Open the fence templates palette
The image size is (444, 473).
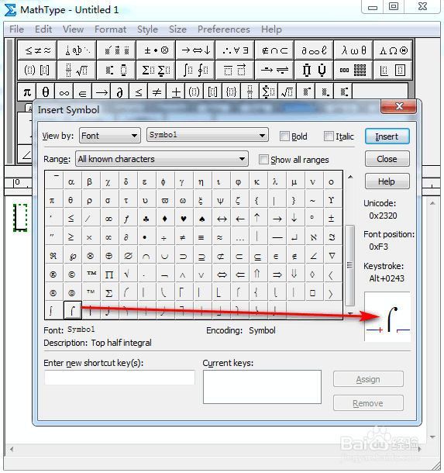[37, 71]
